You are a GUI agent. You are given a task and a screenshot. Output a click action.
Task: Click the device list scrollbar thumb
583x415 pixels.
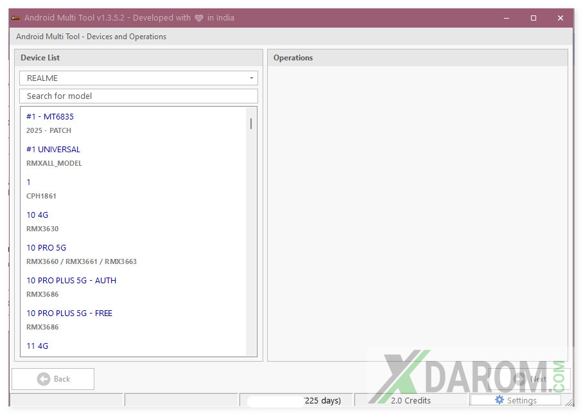pyautogui.click(x=250, y=123)
